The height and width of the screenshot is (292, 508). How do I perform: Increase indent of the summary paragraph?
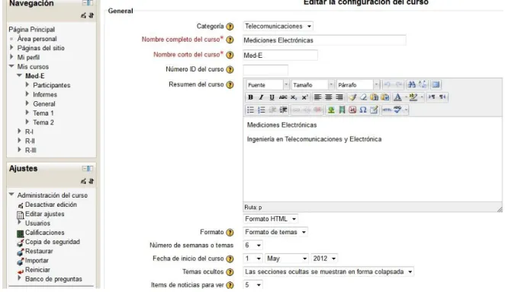(x=283, y=109)
